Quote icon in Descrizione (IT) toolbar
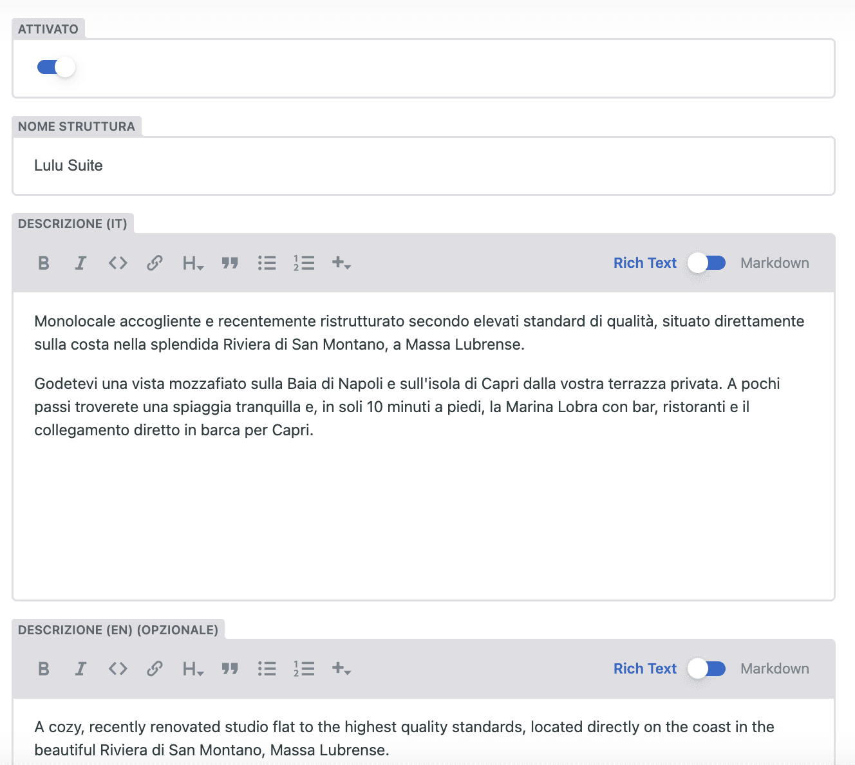The image size is (855, 765). pyautogui.click(x=230, y=263)
